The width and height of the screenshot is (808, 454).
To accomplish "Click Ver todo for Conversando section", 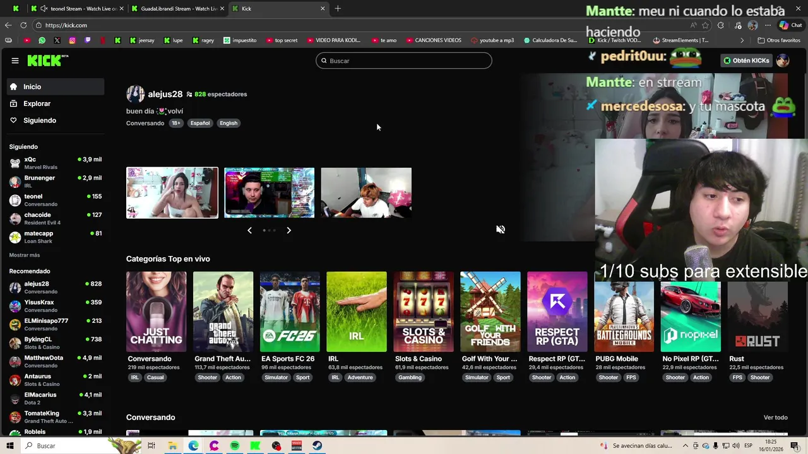I will point(776,417).
